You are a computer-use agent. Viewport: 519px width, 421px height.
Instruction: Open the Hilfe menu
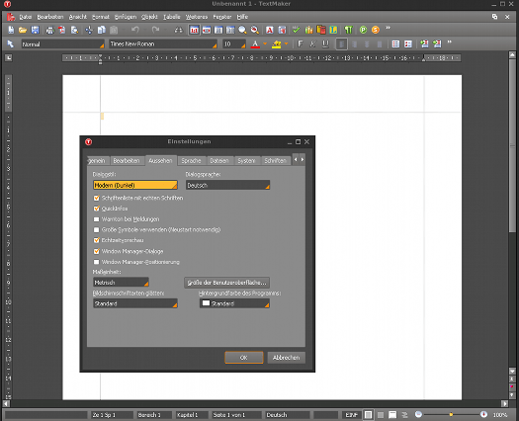pyautogui.click(x=242, y=17)
